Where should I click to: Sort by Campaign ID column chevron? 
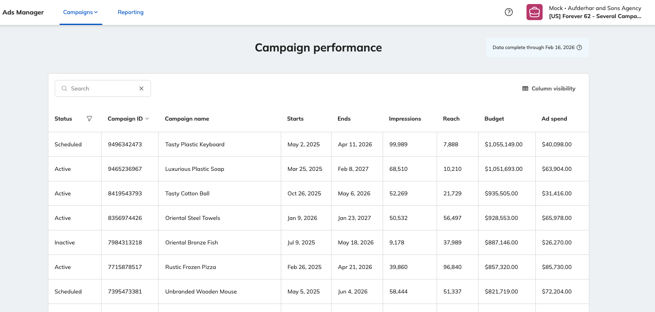pos(147,119)
